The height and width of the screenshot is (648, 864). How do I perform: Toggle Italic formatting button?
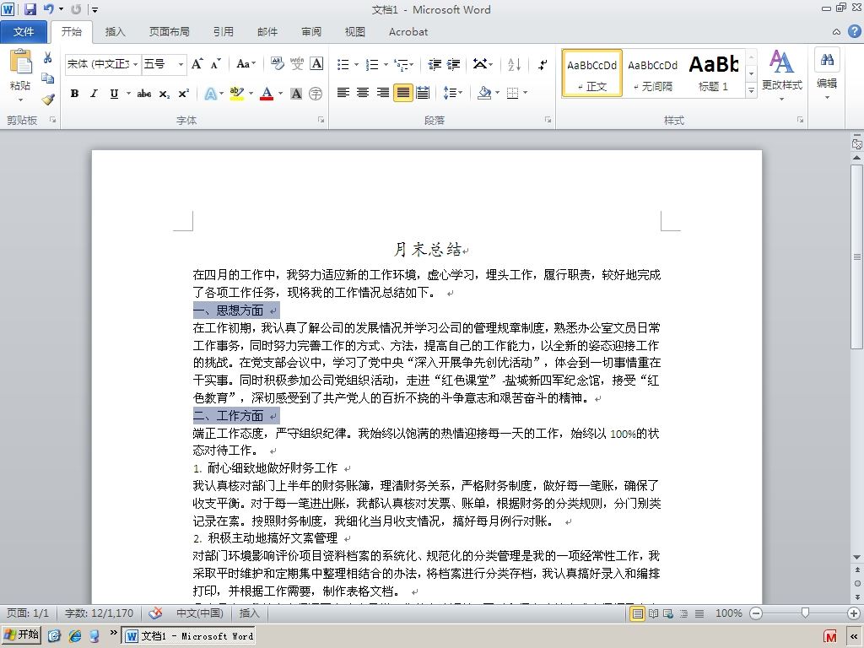click(94, 94)
